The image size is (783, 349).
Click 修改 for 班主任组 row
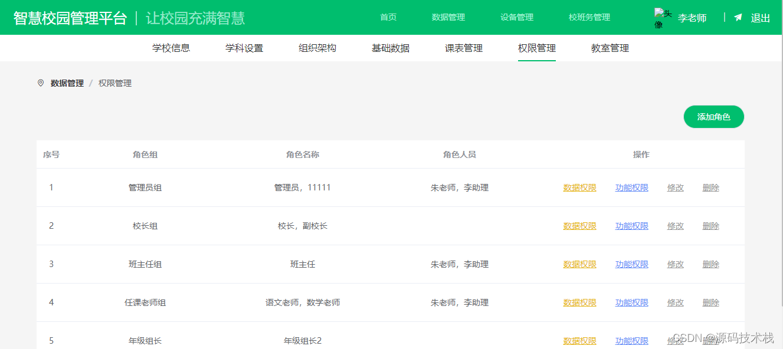(676, 264)
